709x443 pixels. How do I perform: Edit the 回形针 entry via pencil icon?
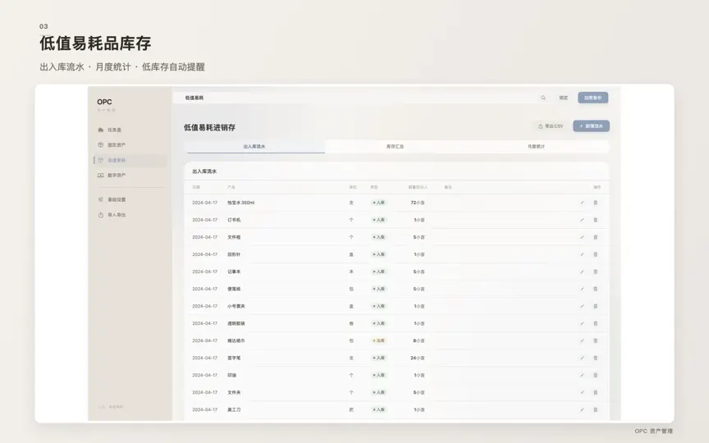click(582, 254)
